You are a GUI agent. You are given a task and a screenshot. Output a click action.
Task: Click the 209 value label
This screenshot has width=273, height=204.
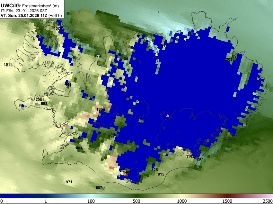(229, 59)
